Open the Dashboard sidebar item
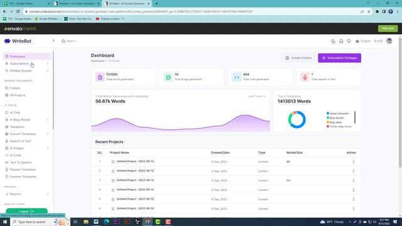 (x=26, y=56)
